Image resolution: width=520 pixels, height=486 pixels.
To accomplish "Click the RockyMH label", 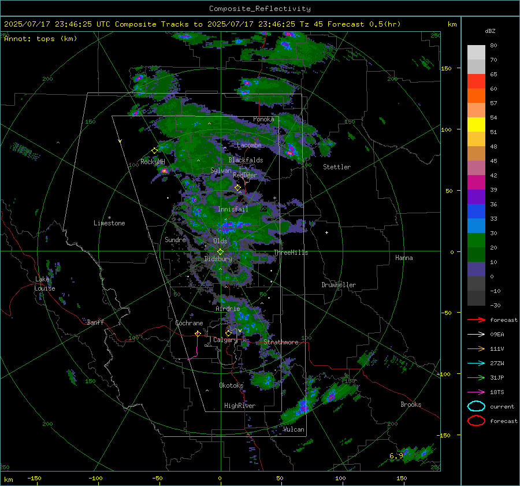I will click(153, 162).
